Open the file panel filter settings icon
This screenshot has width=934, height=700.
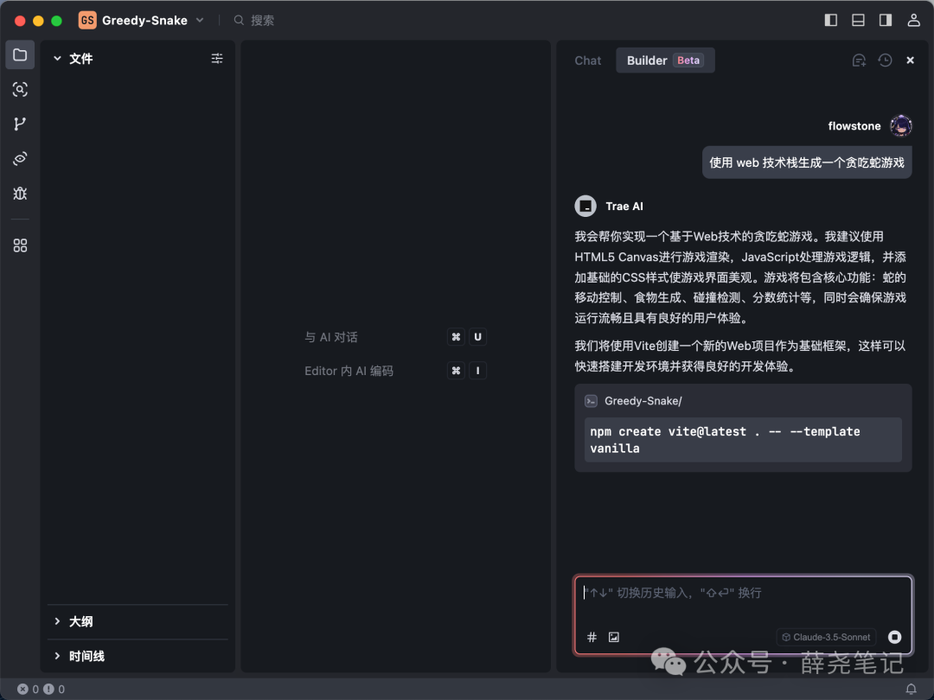[x=217, y=59]
